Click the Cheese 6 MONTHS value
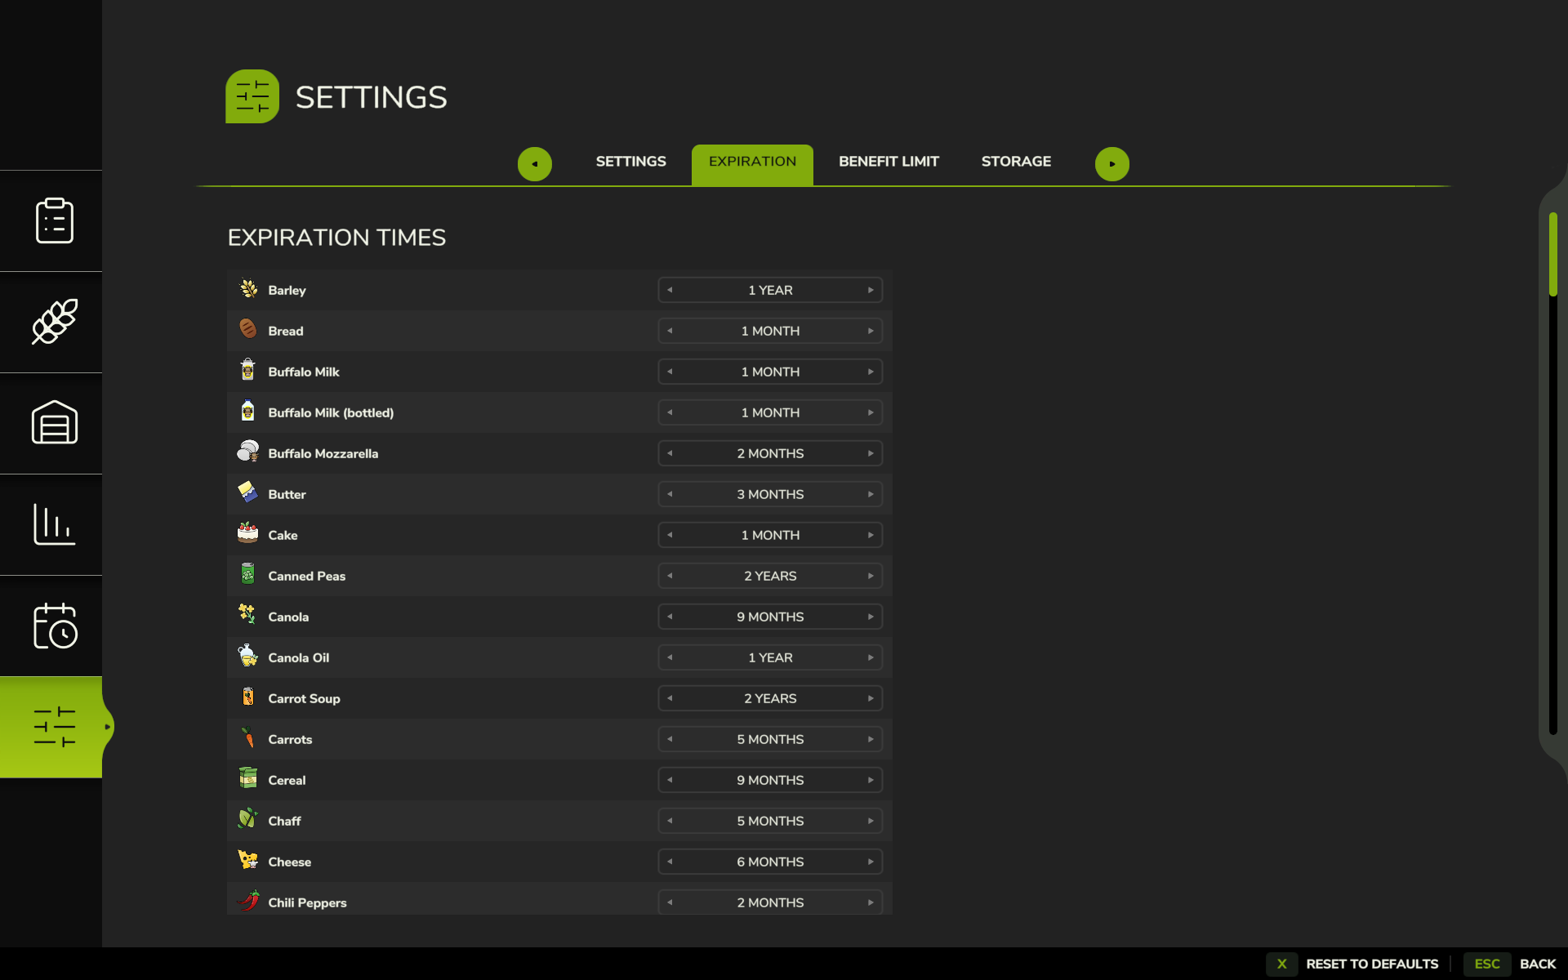The height and width of the screenshot is (980, 1568). click(x=770, y=862)
